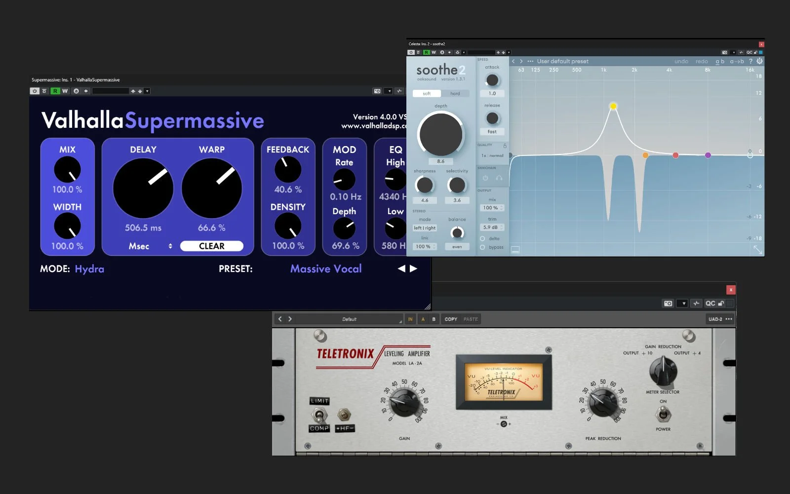Select the B state tab in LA-2A
Screen dimensions: 790x494
(x=434, y=319)
